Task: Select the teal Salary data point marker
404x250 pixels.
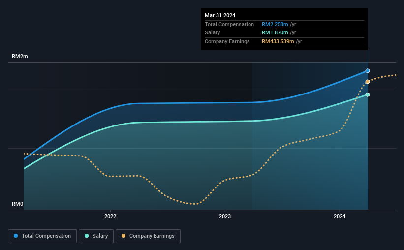Action: pos(368,95)
